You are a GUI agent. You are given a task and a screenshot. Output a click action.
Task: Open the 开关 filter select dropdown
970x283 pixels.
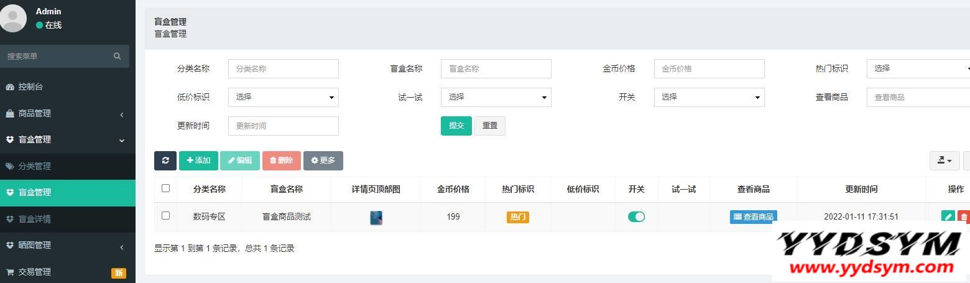click(x=709, y=97)
